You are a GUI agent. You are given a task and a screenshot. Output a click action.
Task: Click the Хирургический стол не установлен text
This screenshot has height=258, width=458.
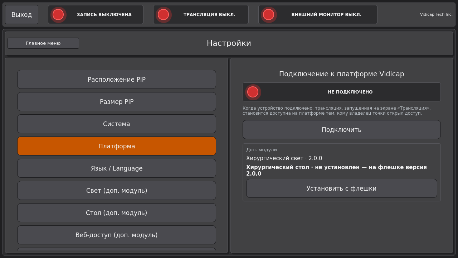[336, 170]
